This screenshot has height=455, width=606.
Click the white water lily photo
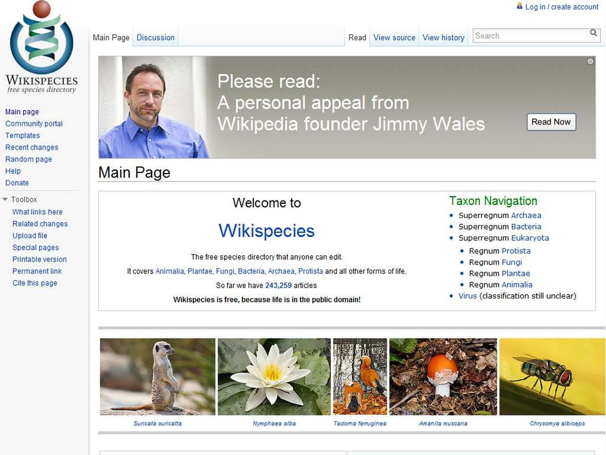point(274,377)
